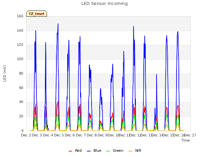Click the TZ_tmet annotation label
The image size is (210, 157).
tap(36, 14)
